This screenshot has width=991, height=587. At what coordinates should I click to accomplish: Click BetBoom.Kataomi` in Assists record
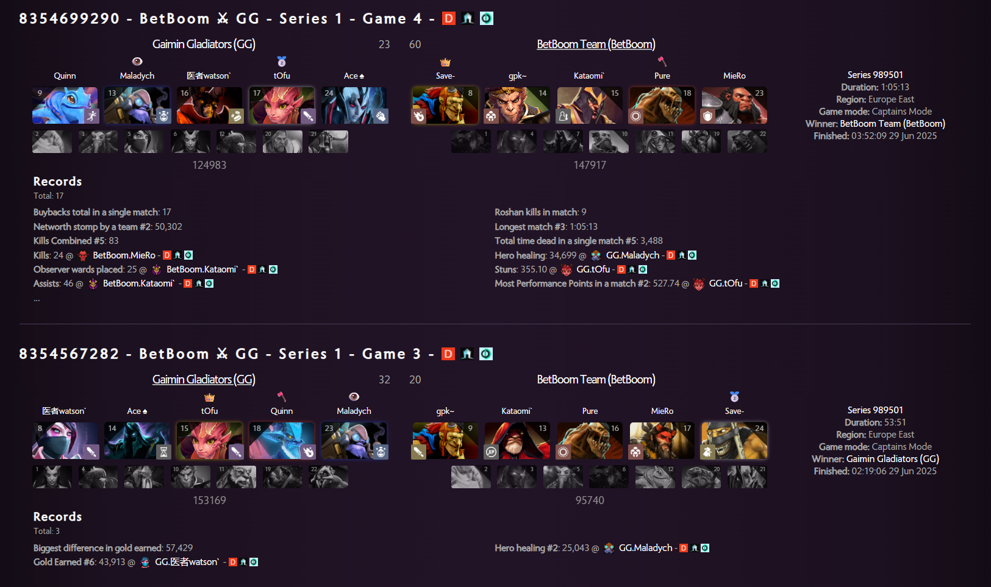138,283
